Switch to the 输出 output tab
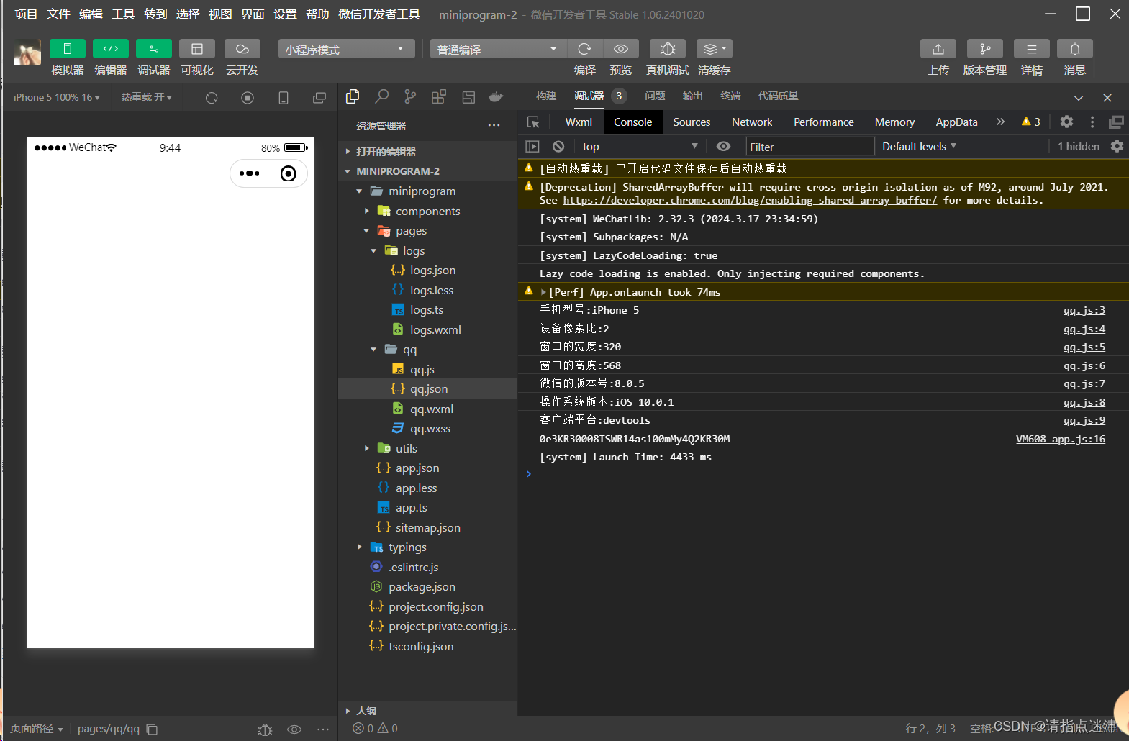 [x=692, y=96]
